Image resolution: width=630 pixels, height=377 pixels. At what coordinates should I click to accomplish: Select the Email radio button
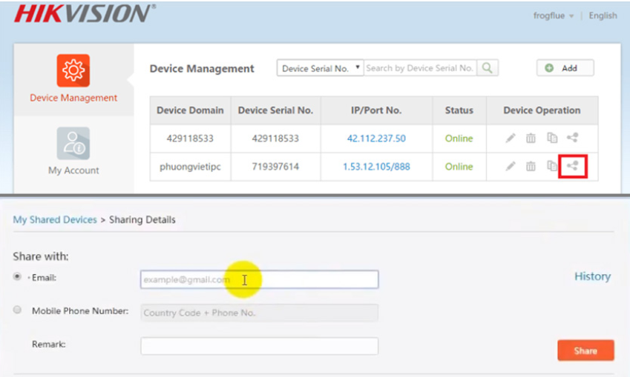point(17,277)
